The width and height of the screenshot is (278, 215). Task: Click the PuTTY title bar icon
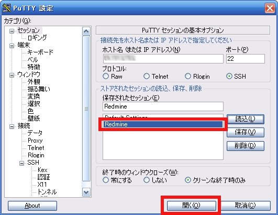7,8
